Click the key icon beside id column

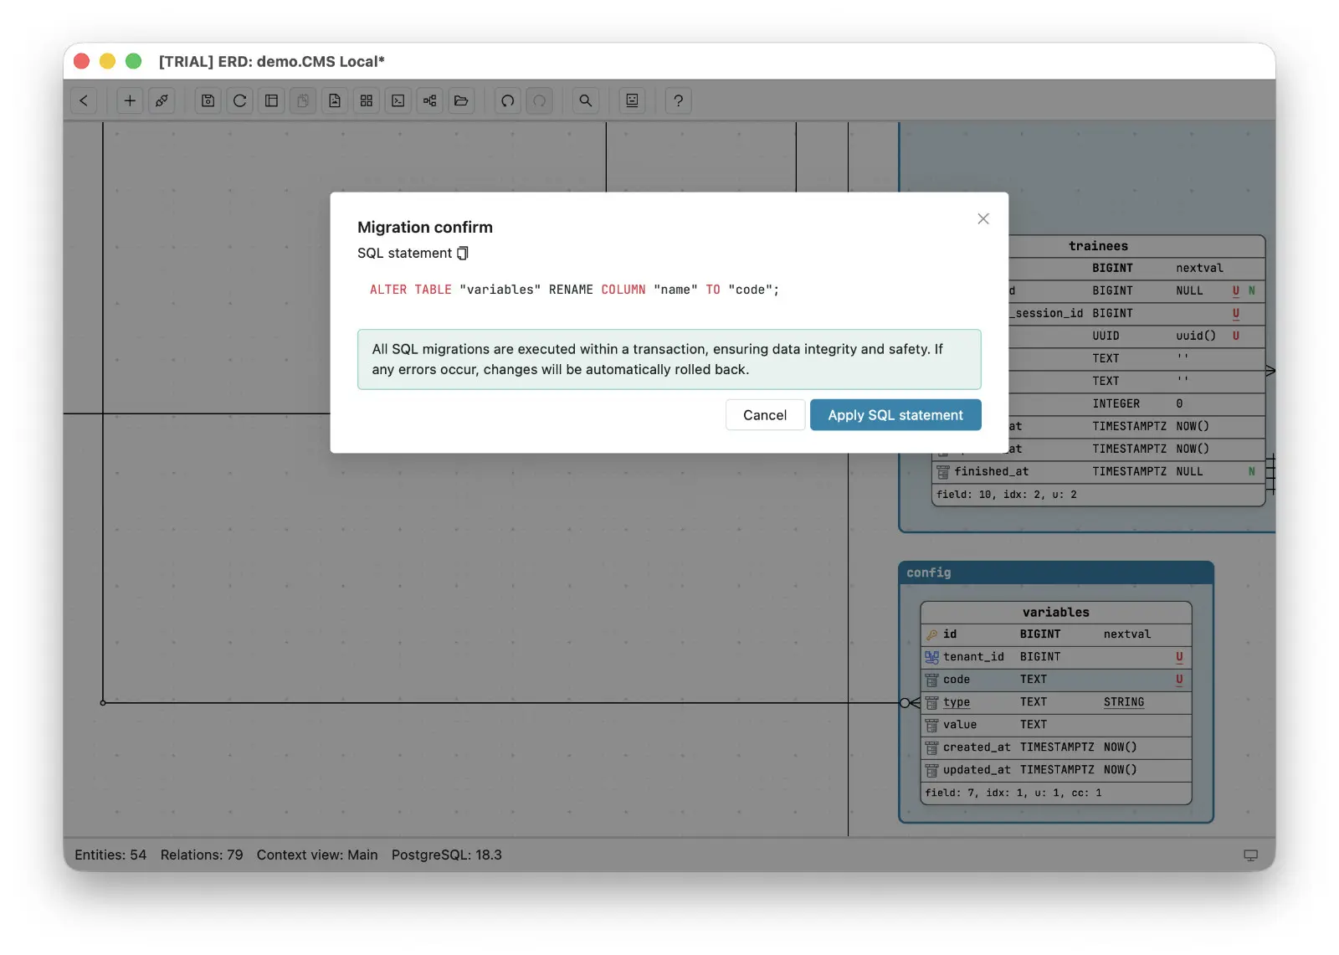931,634
